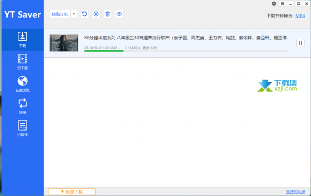Select the 80分鐘串燒系列 download title
The image size is (311, 196).
186,38
